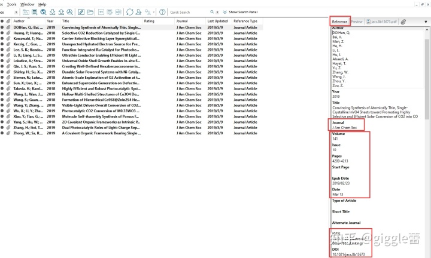431x258 pixels.
Task: Click the Export (up arrow) toolbar icon
Action: 61,12
